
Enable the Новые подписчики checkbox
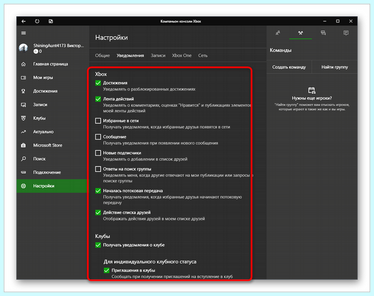coord(98,153)
